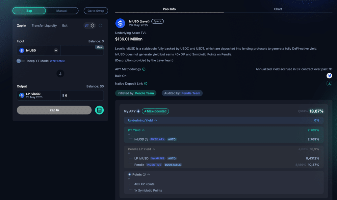The width and height of the screenshot is (337, 200).
Task: Click the SWAP FEE tag
Action: pos(158,158)
